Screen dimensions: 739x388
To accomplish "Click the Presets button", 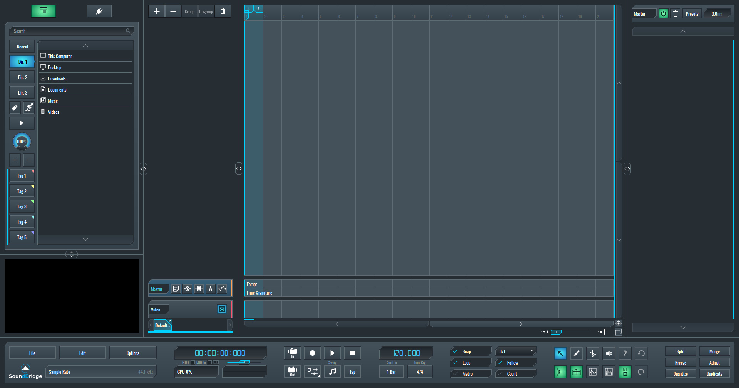I will [x=692, y=14].
